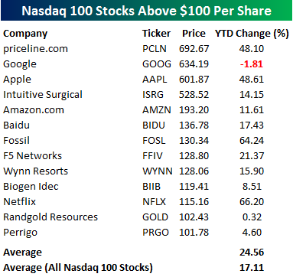Click the Average value 24.56
293x277 pixels.
coord(252,253)
